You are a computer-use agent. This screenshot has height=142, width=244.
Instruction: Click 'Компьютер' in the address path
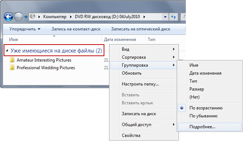click(55, 17)
